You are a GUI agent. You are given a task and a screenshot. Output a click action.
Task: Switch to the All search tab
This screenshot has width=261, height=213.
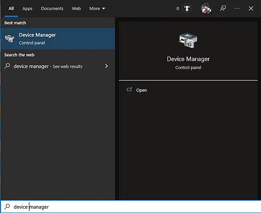click(11, 9)
